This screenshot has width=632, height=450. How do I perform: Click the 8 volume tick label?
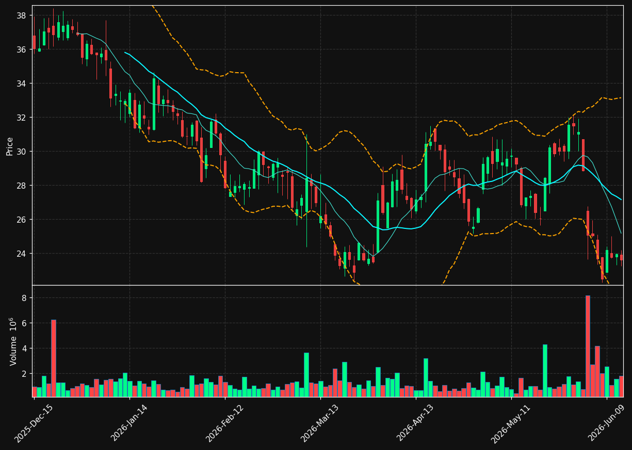coord(24,298)
